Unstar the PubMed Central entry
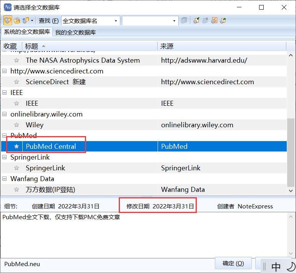This screenshot has height=273, width=296. (17, 146)
